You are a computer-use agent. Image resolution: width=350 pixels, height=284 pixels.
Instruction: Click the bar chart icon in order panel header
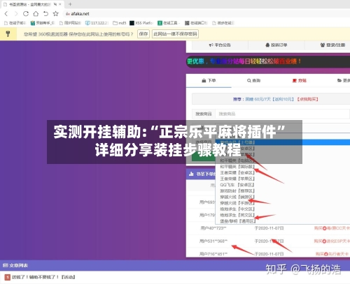[x=191, y=174]
